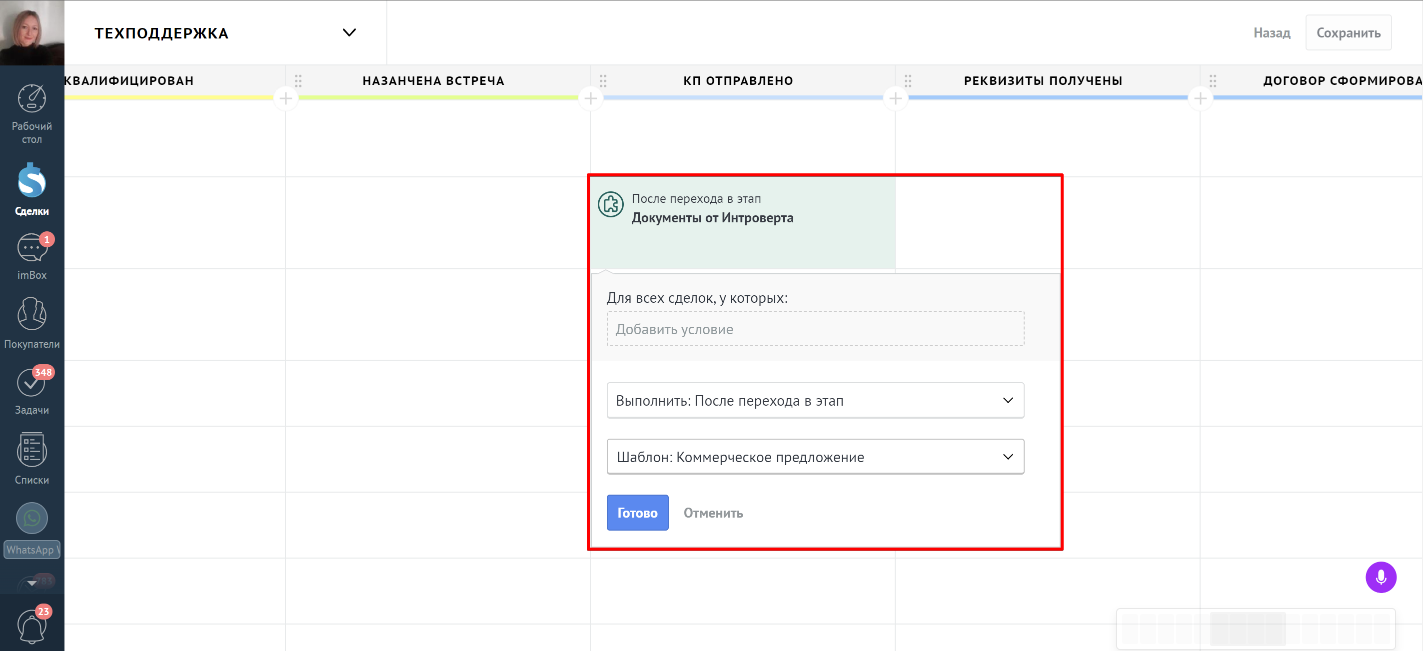Click the Готово button
Viewport: 1423px width, 651px height.
637,513
